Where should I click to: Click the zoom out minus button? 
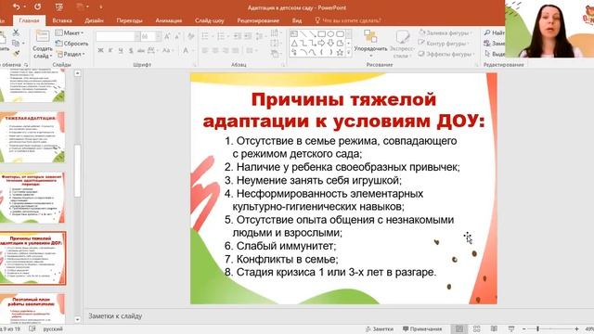pyautogui.click(x=523, y=328)
